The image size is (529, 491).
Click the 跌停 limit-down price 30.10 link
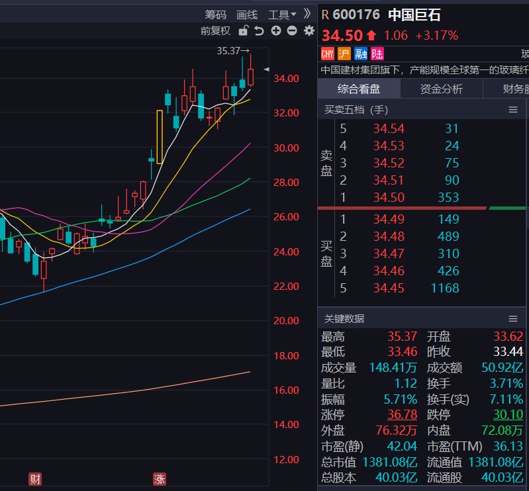point(508,414)
